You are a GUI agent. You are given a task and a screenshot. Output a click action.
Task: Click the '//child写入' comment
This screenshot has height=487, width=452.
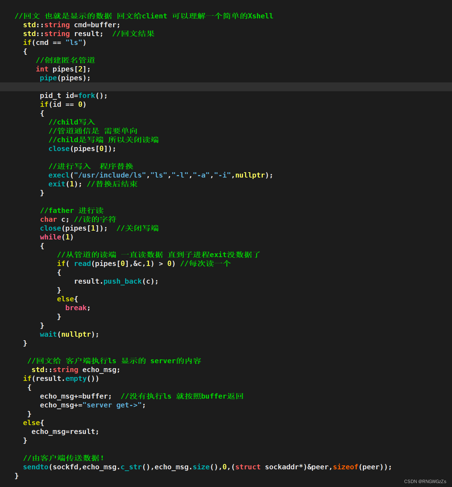pyautogui.click(x=72, y=122)
